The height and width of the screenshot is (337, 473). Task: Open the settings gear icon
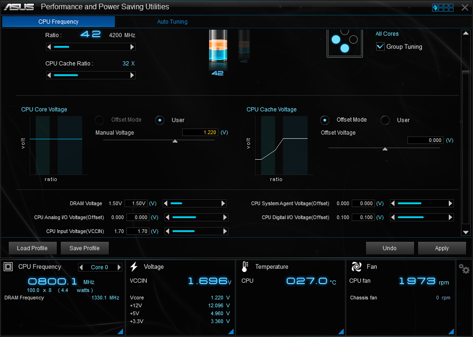[464, 269]
